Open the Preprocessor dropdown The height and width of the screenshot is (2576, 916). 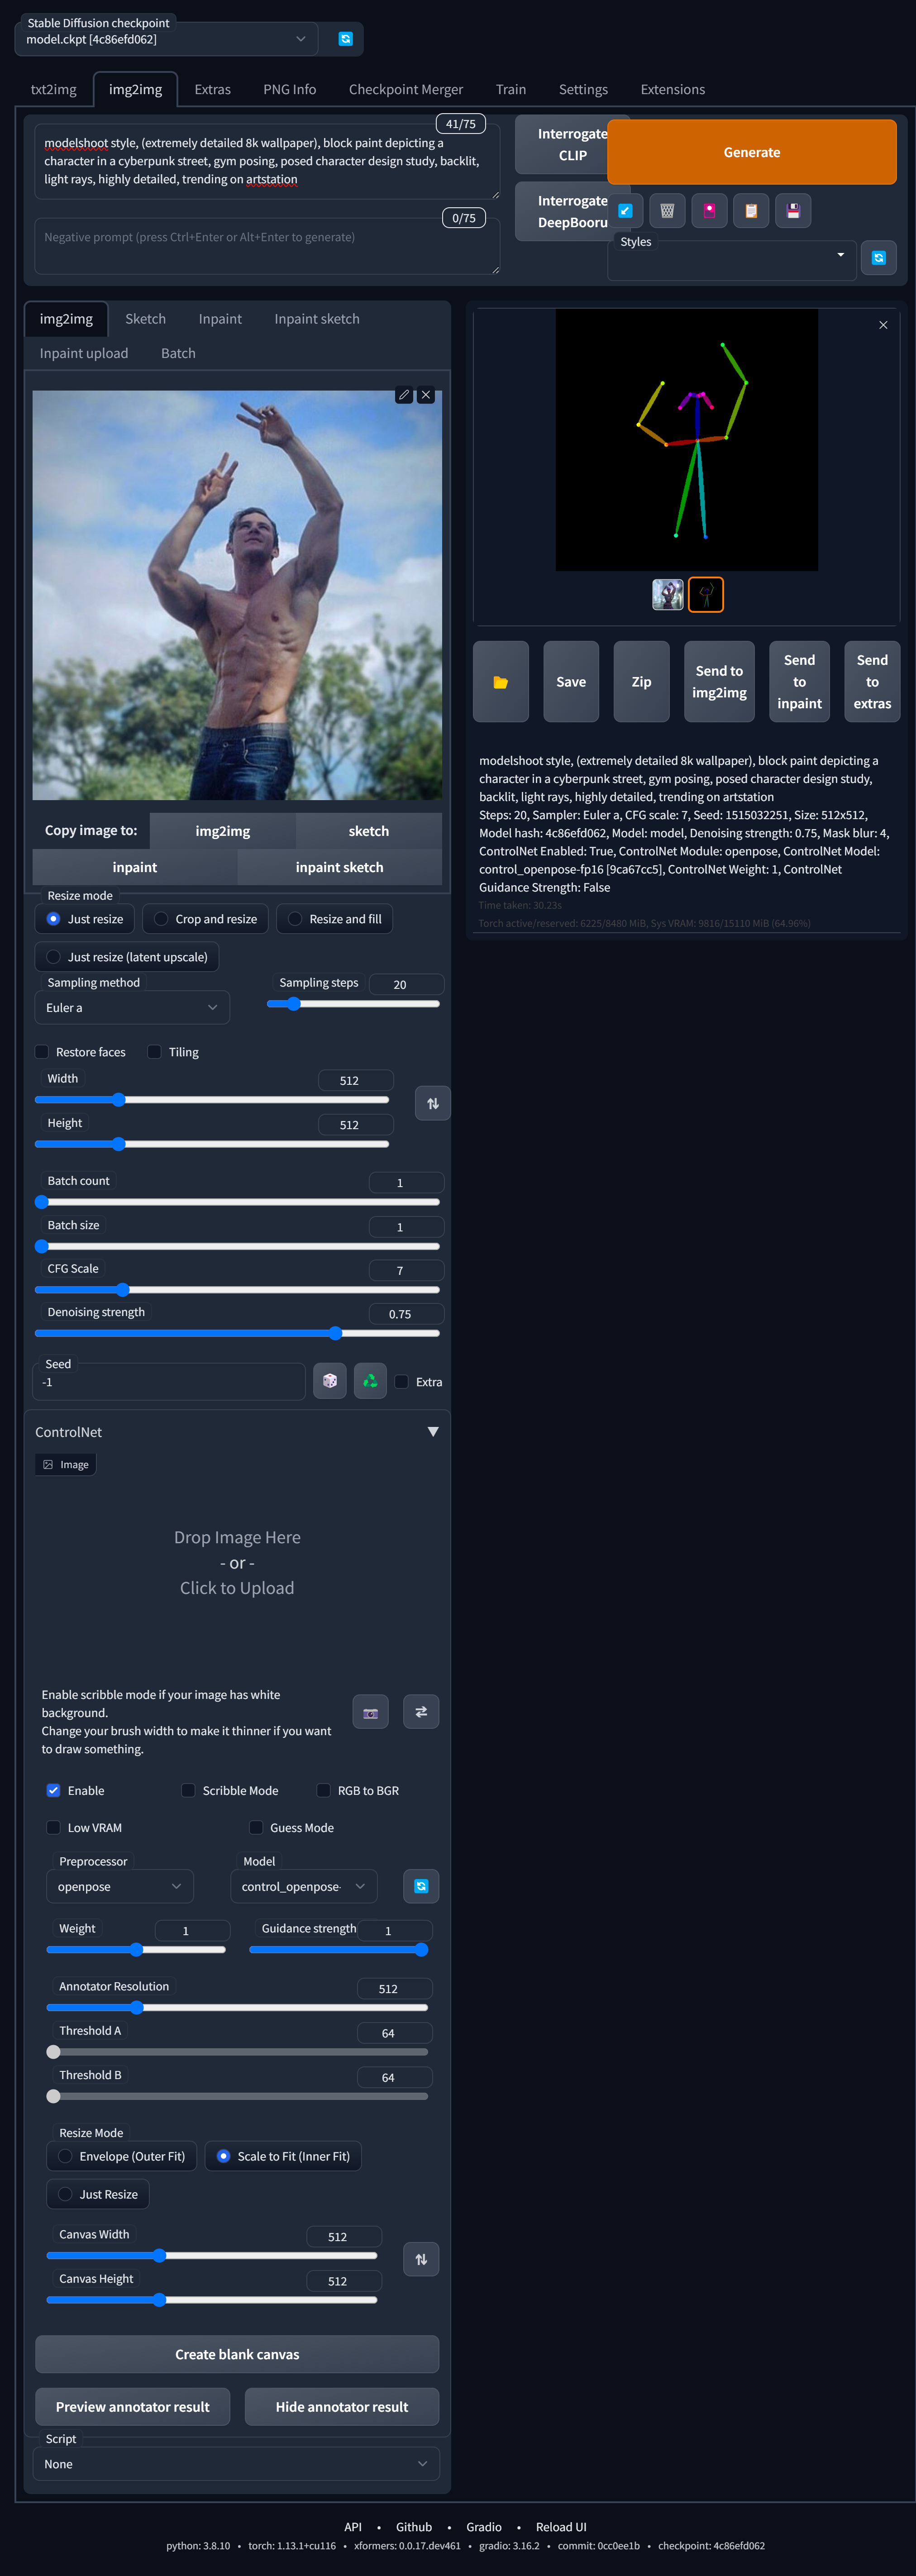point(120,1886)
